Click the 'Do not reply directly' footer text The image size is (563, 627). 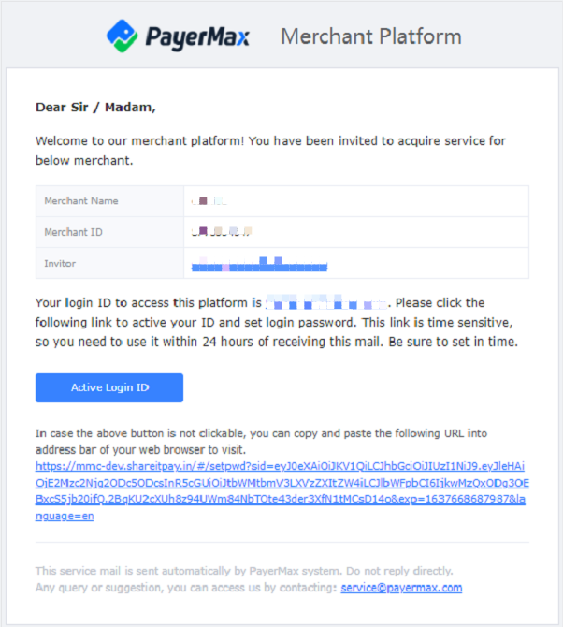coord(399,571)
